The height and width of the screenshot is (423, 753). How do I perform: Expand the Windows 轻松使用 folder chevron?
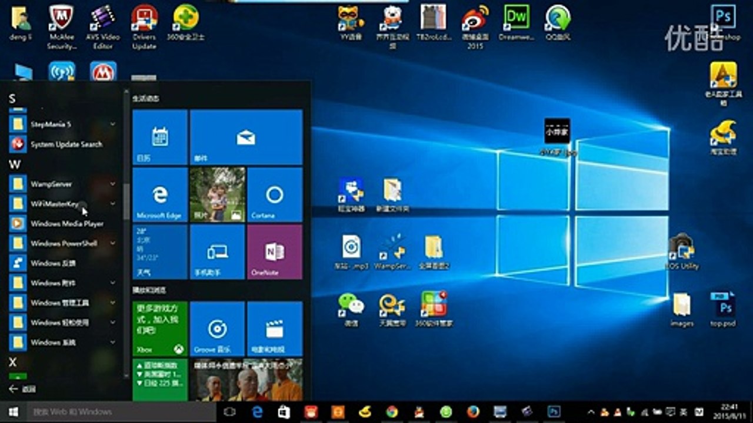(112, 322)
